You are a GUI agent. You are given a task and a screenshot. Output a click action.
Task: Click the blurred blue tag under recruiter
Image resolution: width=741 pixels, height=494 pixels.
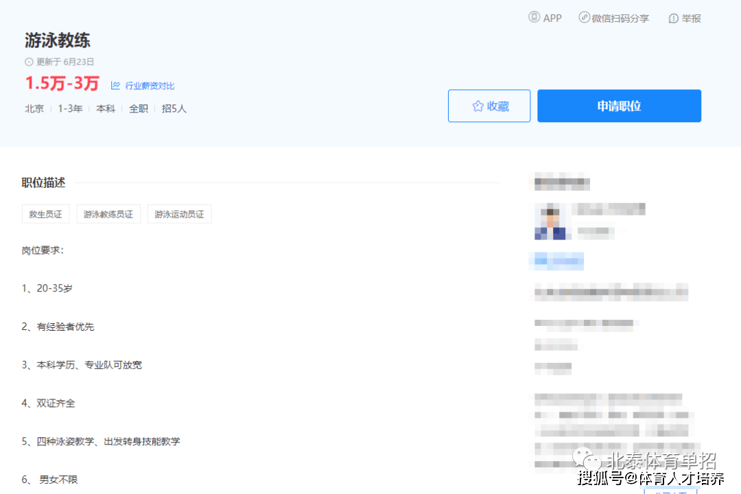(x=557, y=261)
